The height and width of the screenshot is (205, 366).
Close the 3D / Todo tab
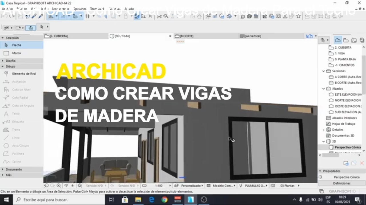(x=170, y=36)
